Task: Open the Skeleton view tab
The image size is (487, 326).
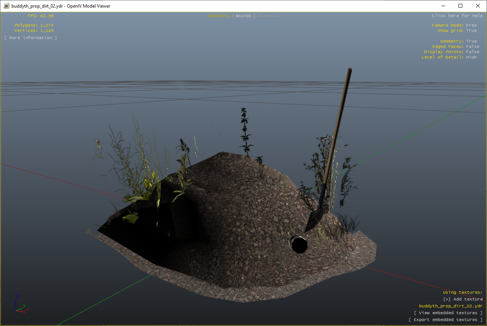Action: [268, 16]
